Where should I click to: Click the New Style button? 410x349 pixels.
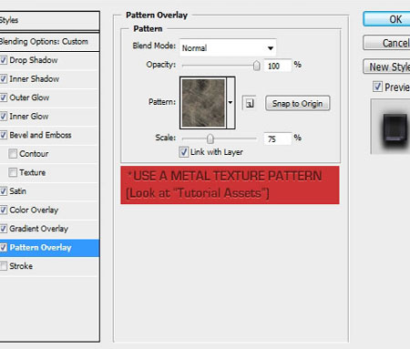(386, 67)
